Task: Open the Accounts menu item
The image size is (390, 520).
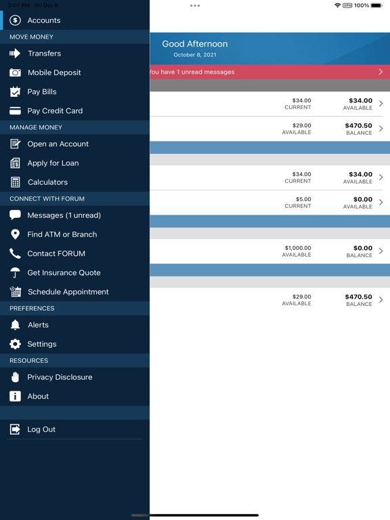Action: (x=74, y=20)
